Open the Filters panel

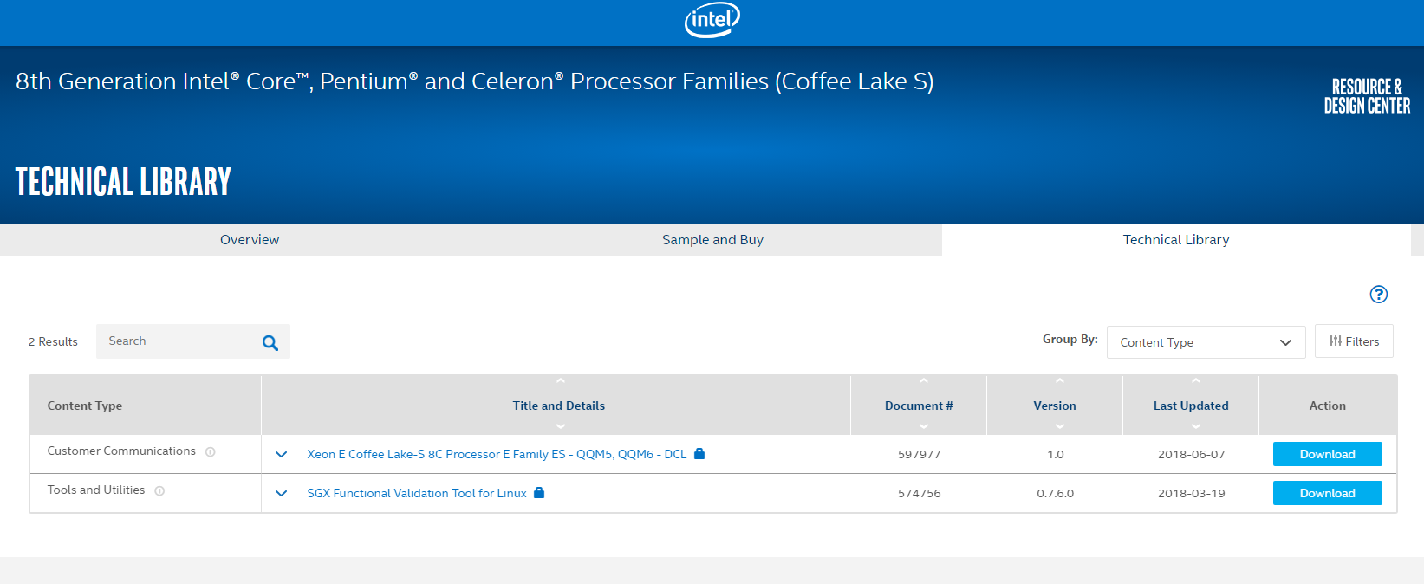click(x=1354, y=341)
